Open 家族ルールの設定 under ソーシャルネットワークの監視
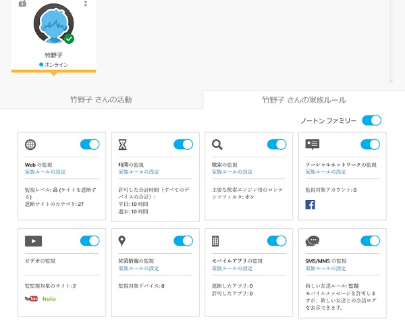405x320 pixels. 325,172
